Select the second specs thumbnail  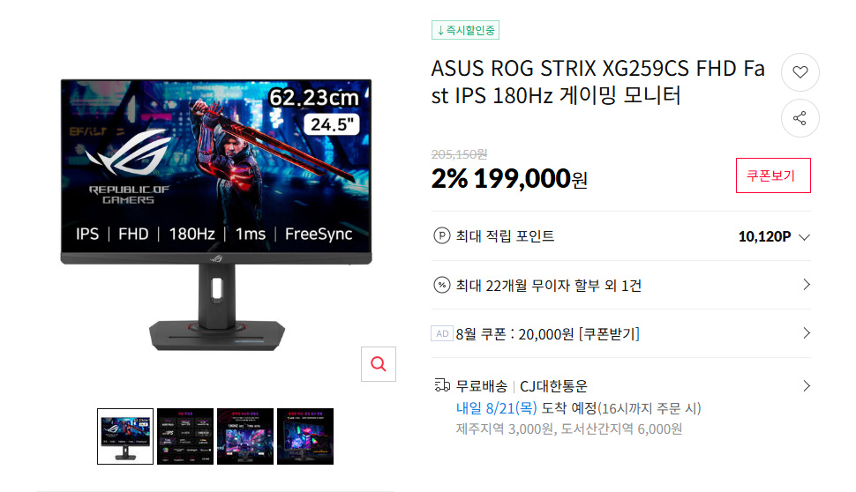185,436
